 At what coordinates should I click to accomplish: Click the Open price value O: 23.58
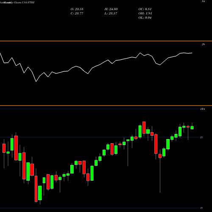77,9
